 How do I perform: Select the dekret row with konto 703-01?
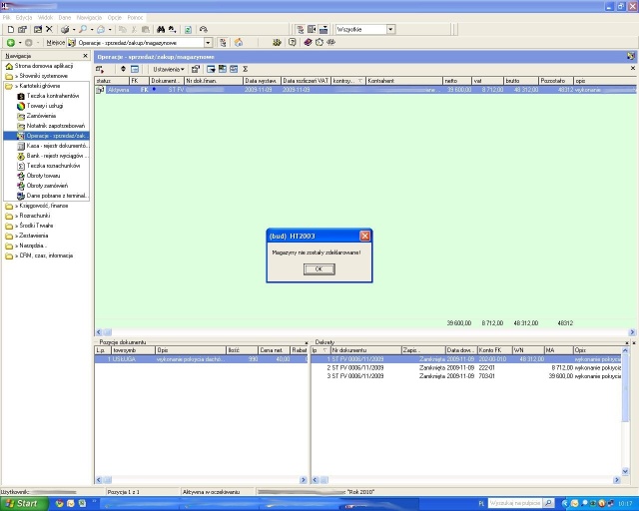click(x=466, y=376)
